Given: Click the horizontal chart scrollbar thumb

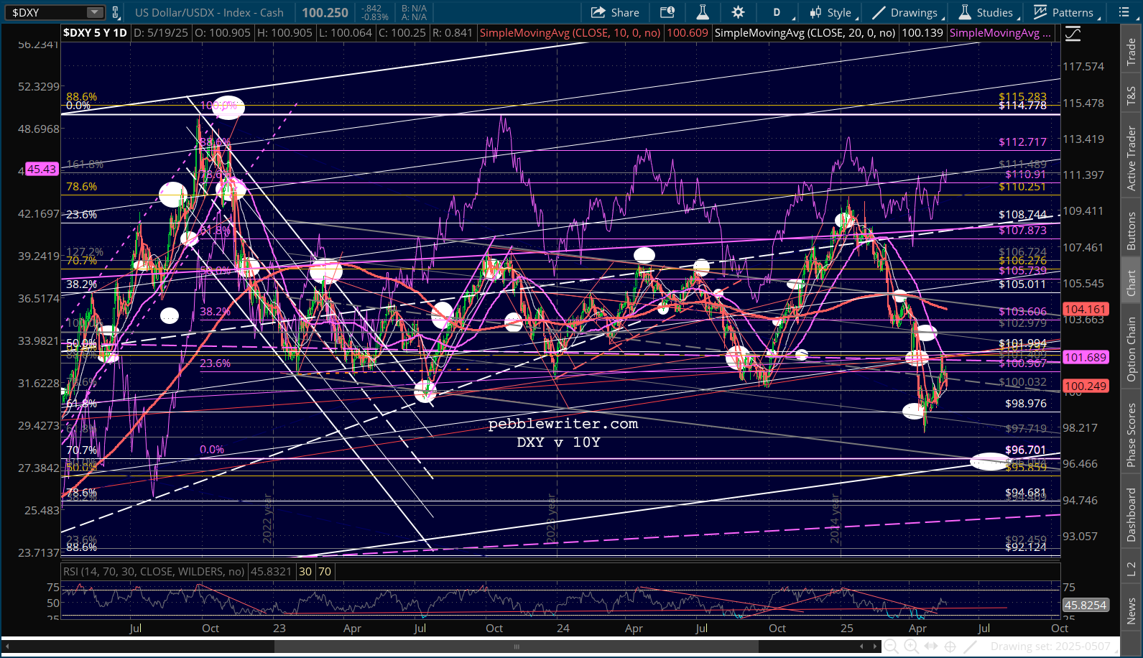Looking at the screenshot, I should coord(516,647).
